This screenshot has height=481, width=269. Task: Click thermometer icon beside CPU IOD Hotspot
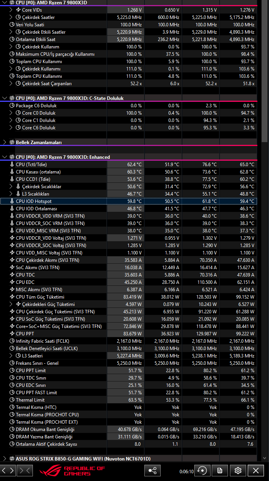point(12,201)
